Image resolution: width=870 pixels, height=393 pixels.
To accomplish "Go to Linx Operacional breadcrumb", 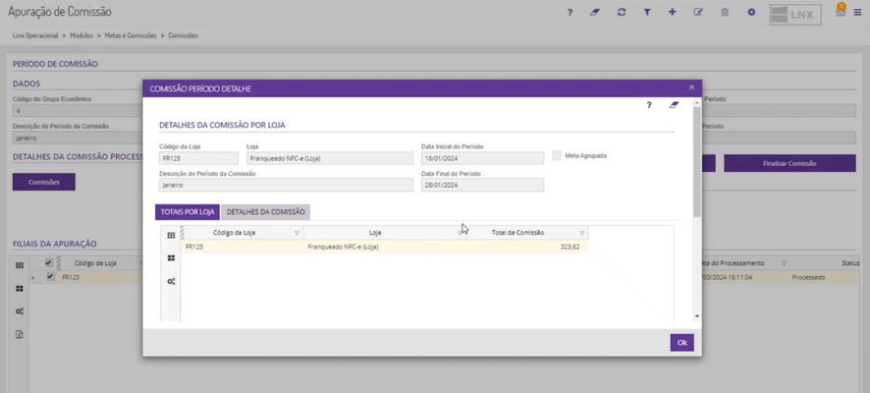I will tap(35, 35).
